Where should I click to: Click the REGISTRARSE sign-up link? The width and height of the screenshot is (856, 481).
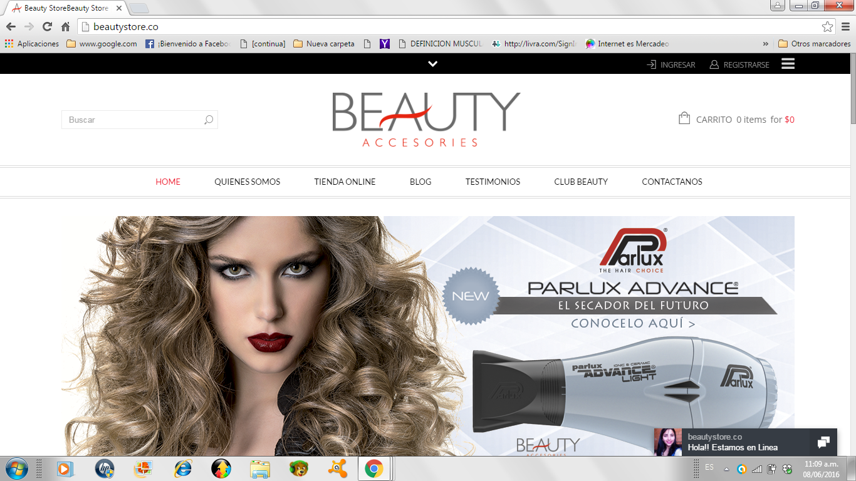739,65
